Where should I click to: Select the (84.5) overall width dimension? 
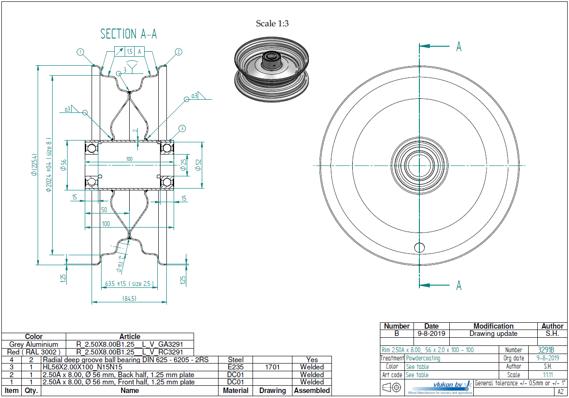point(129,298)
